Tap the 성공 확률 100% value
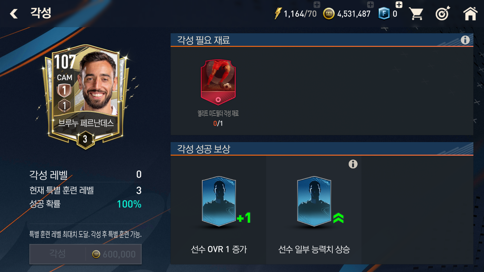The height and width of the screenshot is (272, 484). click(129, 204)
